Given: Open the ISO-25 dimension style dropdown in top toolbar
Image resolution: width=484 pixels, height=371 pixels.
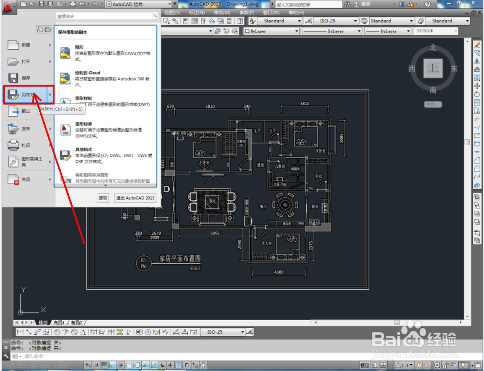Looking at the screenshot, I should 335,21.
